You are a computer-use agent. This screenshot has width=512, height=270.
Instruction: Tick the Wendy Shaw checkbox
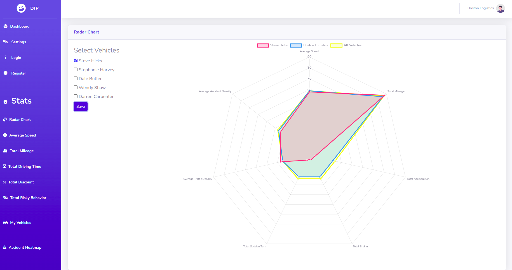point(76,87)
